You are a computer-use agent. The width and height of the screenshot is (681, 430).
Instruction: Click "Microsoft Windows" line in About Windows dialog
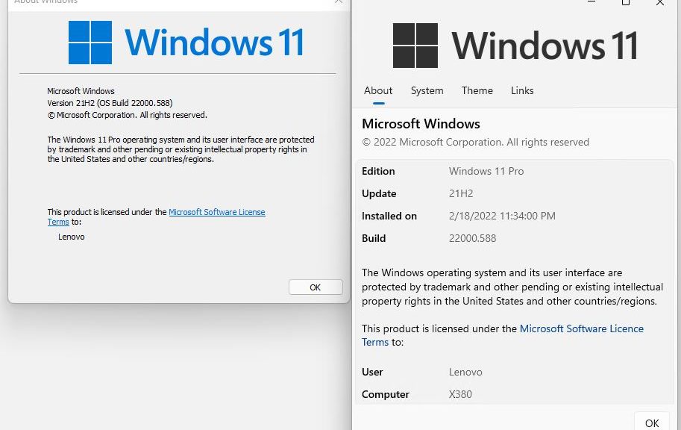coord(81,91)
